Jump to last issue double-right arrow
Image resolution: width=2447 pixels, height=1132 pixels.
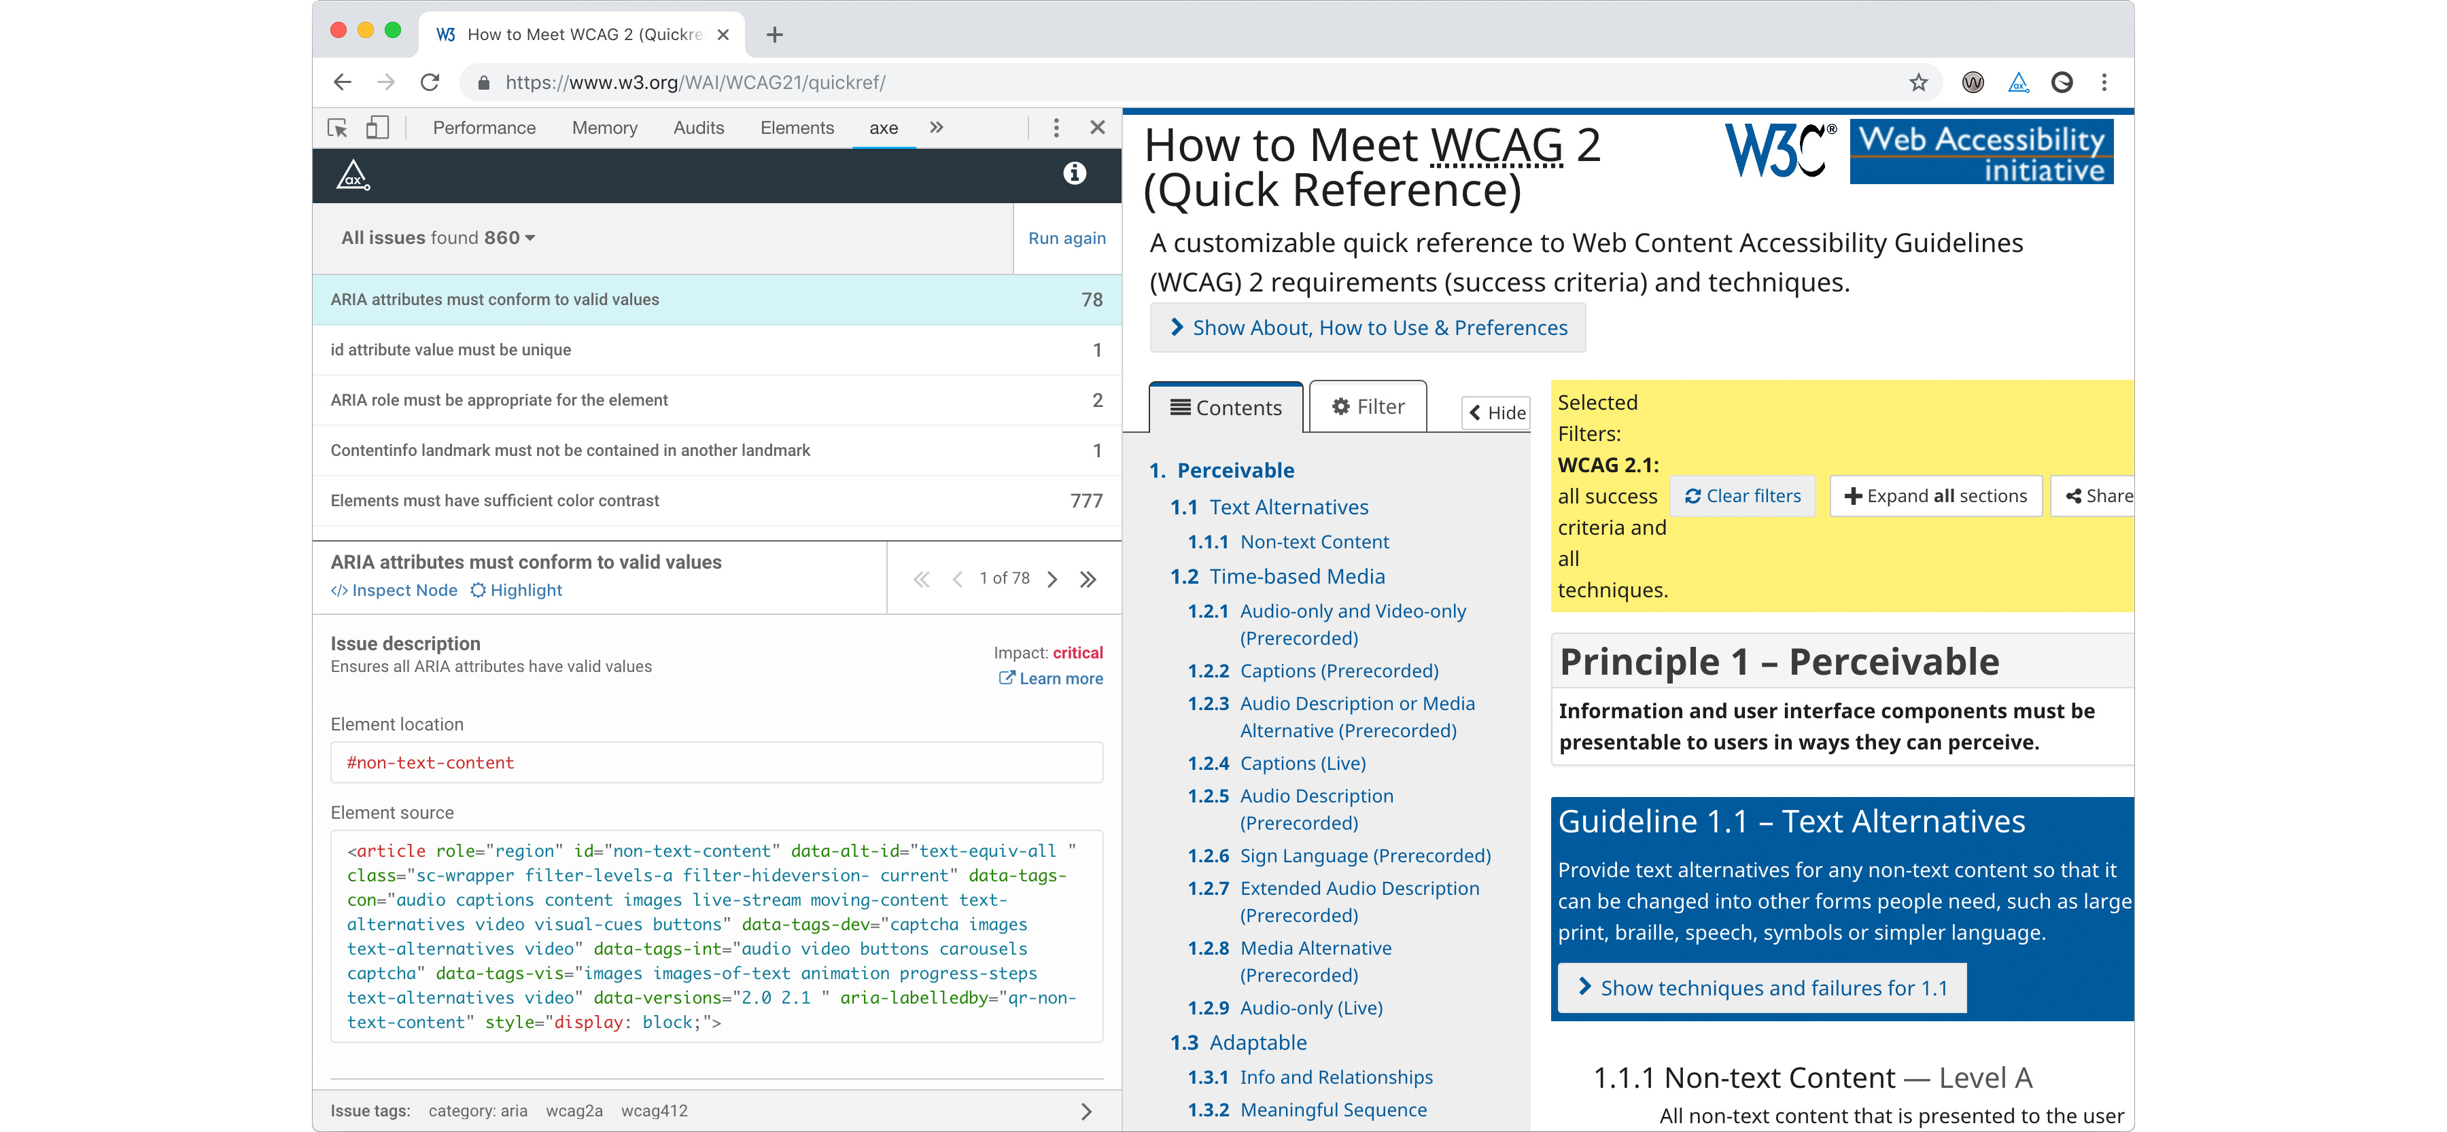click(1089, 580)
